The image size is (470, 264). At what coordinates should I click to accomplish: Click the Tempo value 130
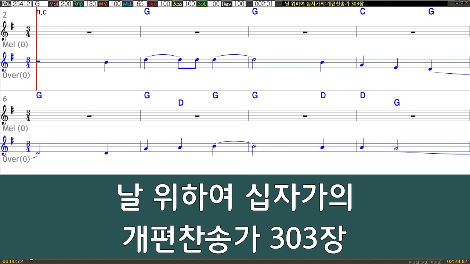coord(90,4)
